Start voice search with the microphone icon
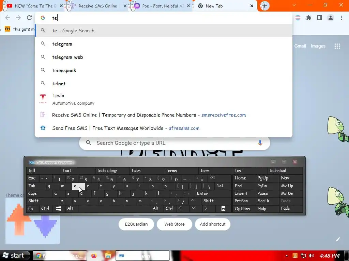This screenshot has height=261, width=349. (x=260, y=143)
